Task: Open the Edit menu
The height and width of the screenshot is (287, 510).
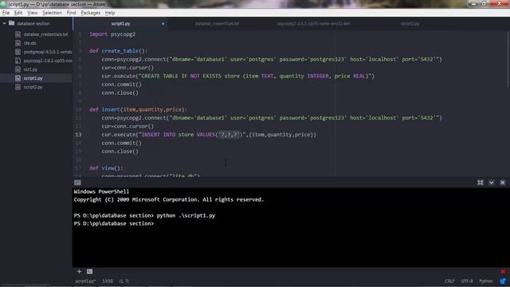Action: (18, 13)
